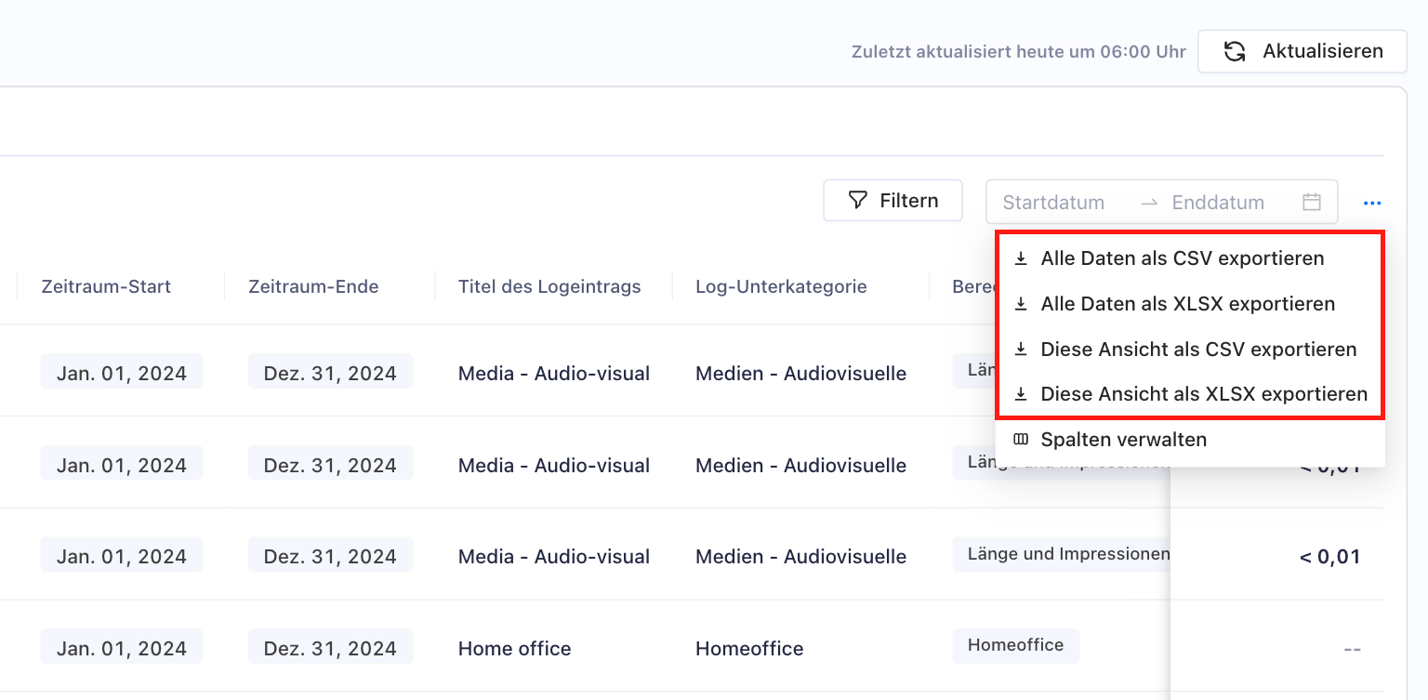1428x700 pixels.
Task: Click download icon beside Alle Daten als CSV
Action: point(1021,258)
